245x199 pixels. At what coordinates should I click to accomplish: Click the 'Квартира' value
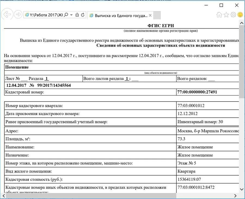186,171
